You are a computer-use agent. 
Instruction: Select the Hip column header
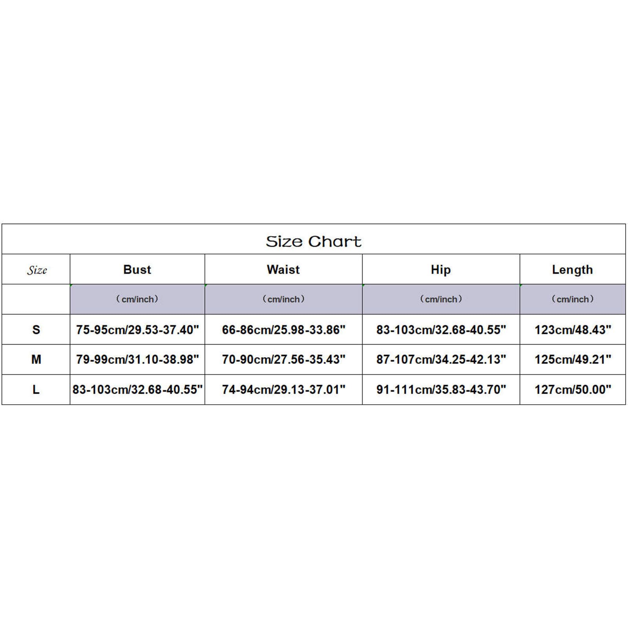pos(441,269)
